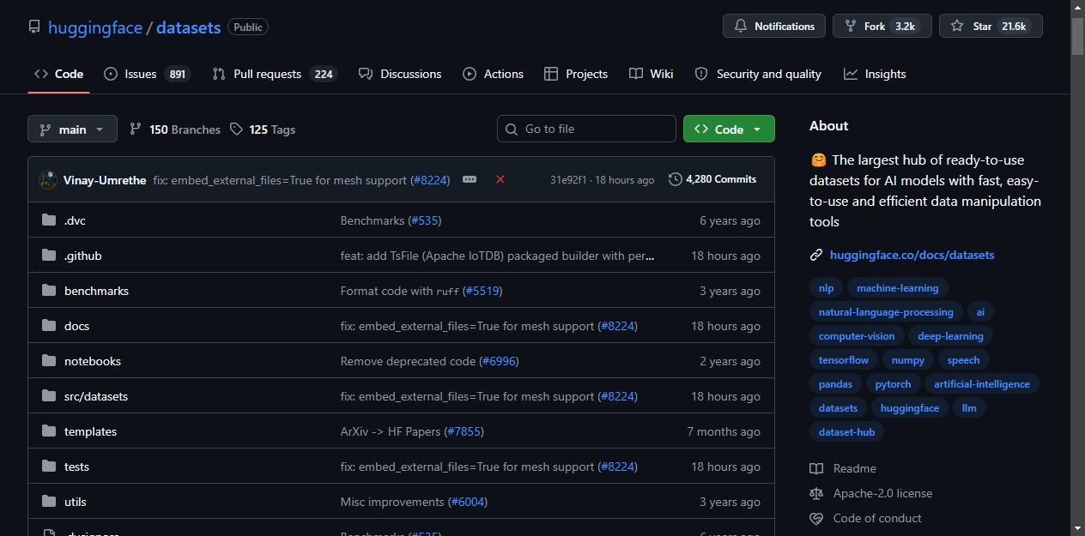The height and width of the screenshot is (536, 1085).
Task: Click the folder icon for templates
Action: (49, 431)
